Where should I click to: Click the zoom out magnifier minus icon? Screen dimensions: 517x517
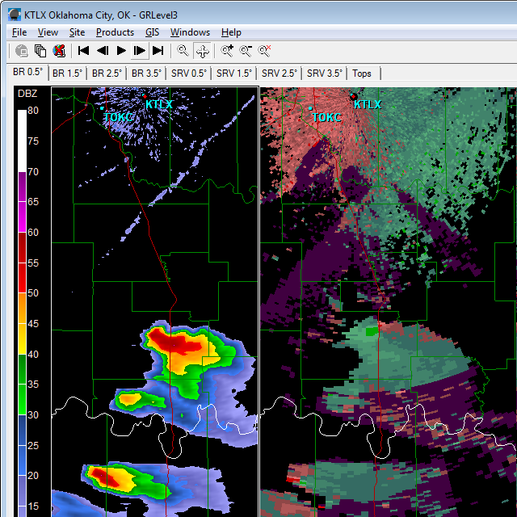point(246,51)
